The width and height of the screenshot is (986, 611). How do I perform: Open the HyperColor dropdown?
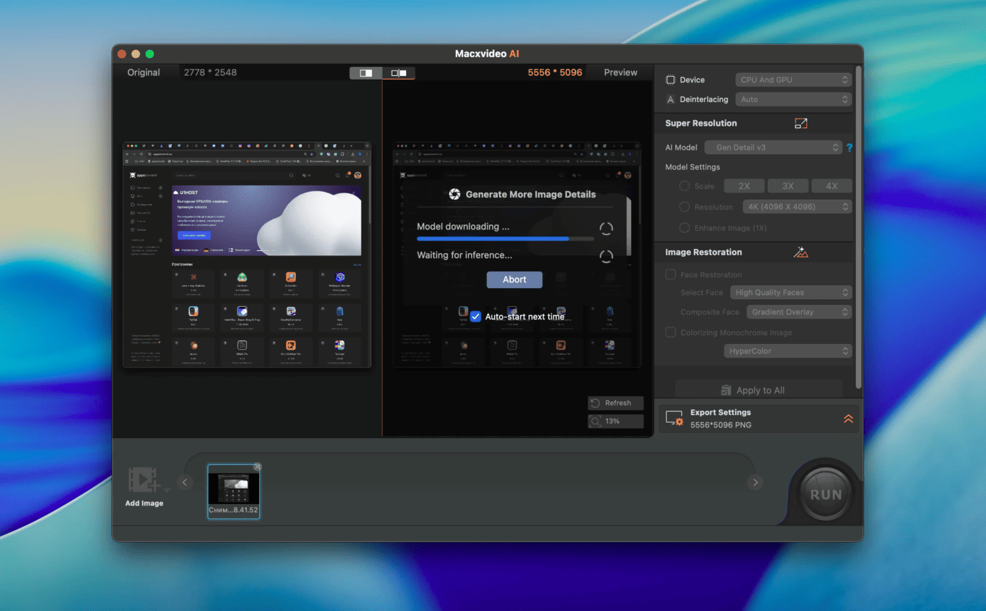pyautogui.click(x=787, y=351)
